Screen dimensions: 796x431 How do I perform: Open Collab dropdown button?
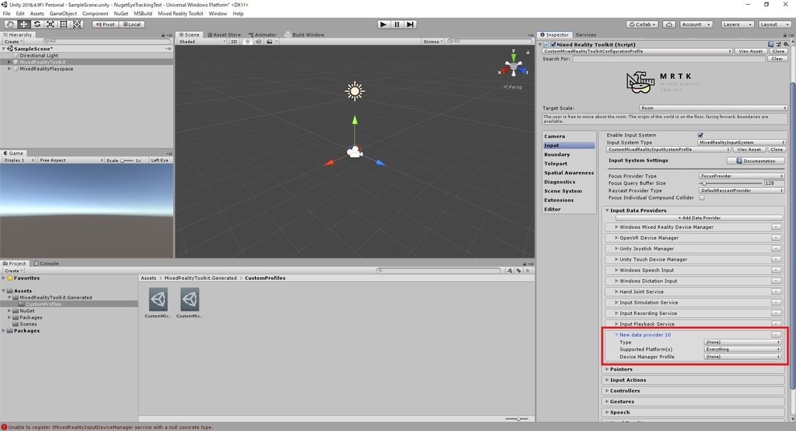[x=643, y=25]
